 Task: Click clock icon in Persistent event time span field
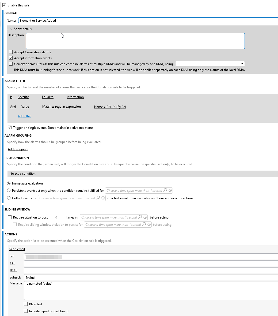coord(170,190)
